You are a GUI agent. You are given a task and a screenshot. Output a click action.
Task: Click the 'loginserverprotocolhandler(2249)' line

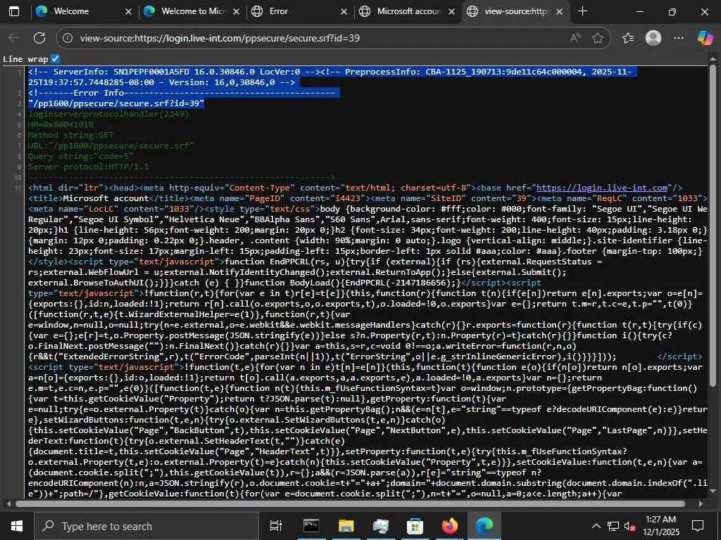pos(108,114)
